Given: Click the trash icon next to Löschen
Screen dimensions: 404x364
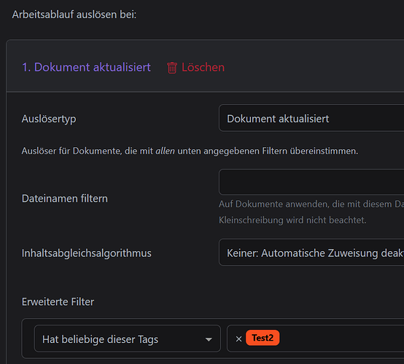Looking at the screenshot, I should pyautogui.click(x=172, y=68).
